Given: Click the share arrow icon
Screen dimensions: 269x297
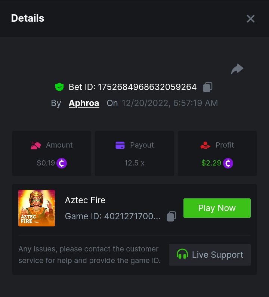Looking at the screenshot, I should pyautogui.click(x=237, y=69).
